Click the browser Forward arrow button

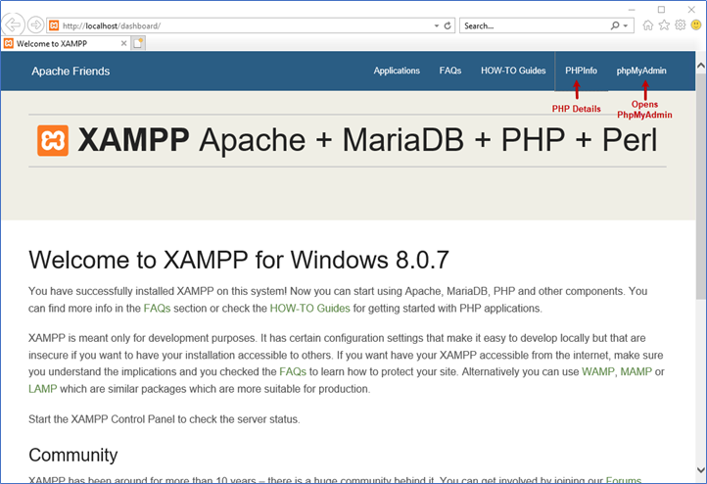[x=35, y=24]
